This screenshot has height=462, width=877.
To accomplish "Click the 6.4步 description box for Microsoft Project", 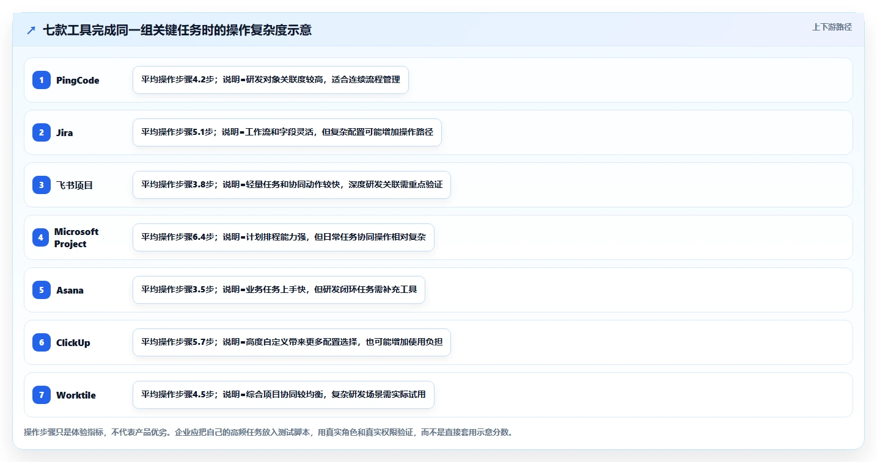I will pyautogui.click(x=283, y=237).
